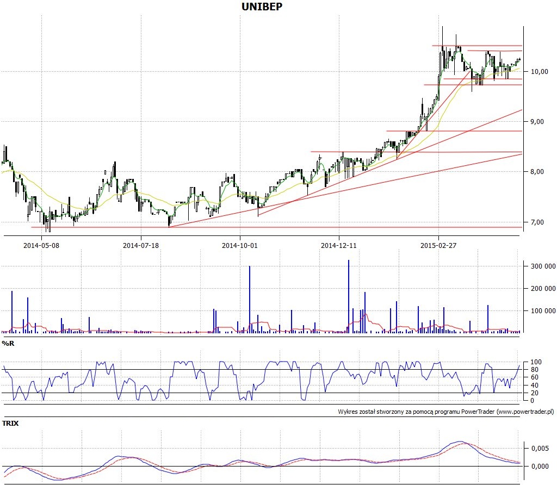Click the PowerTrader credit text
Image resolution: width=557 pixels, height=485 pixels.
446,412
